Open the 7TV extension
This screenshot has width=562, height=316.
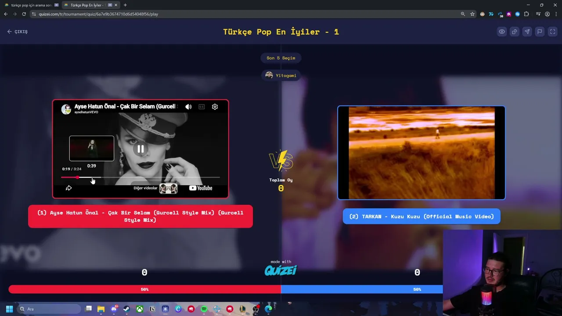point(491,14)
